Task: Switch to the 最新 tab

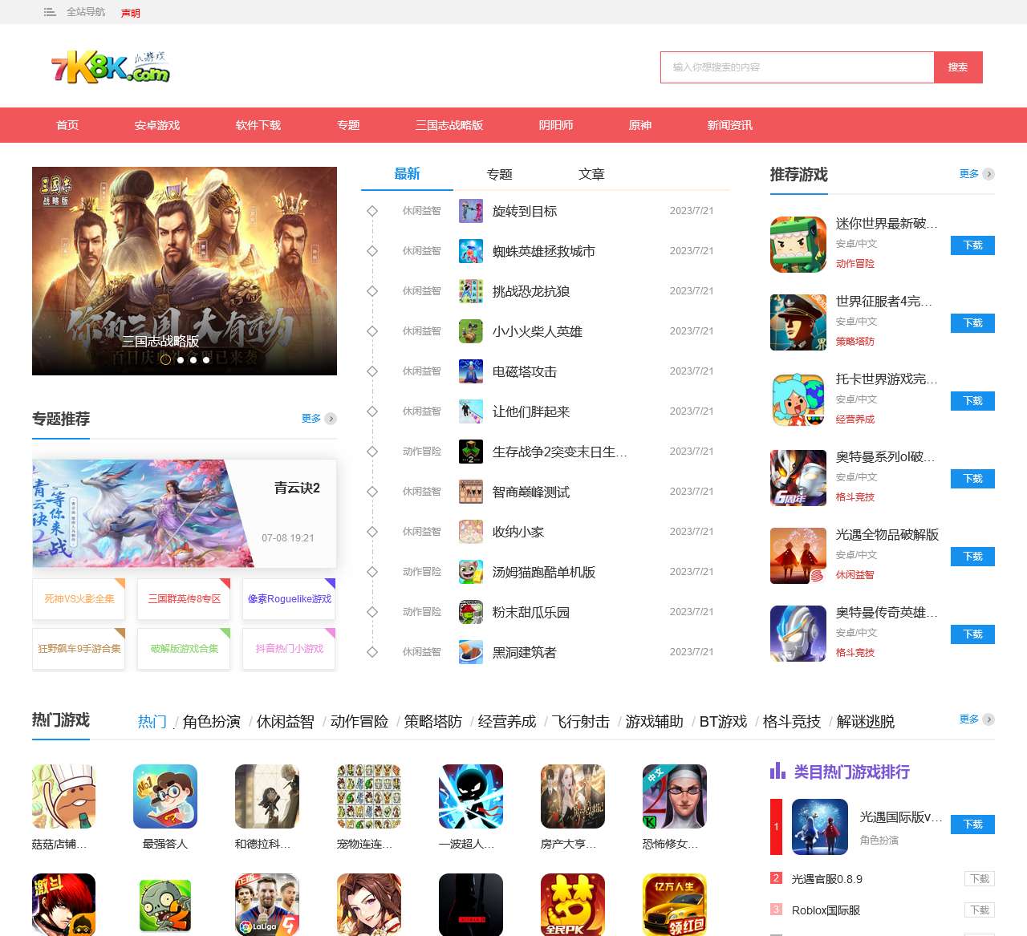Action: pos(407,174)
